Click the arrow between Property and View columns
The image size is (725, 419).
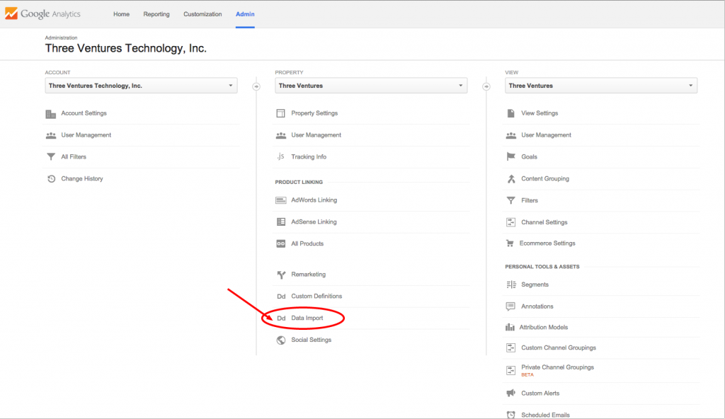click(486, 86)
